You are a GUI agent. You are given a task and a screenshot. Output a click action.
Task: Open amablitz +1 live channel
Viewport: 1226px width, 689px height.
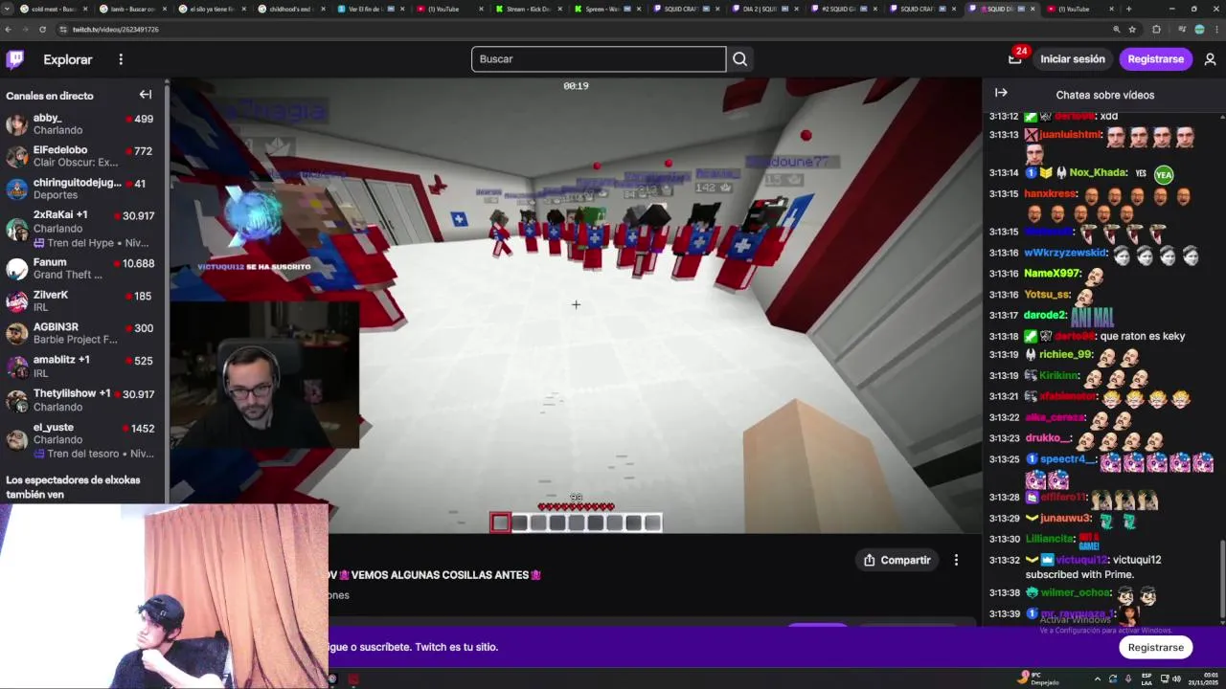click(x=83, y=366)
